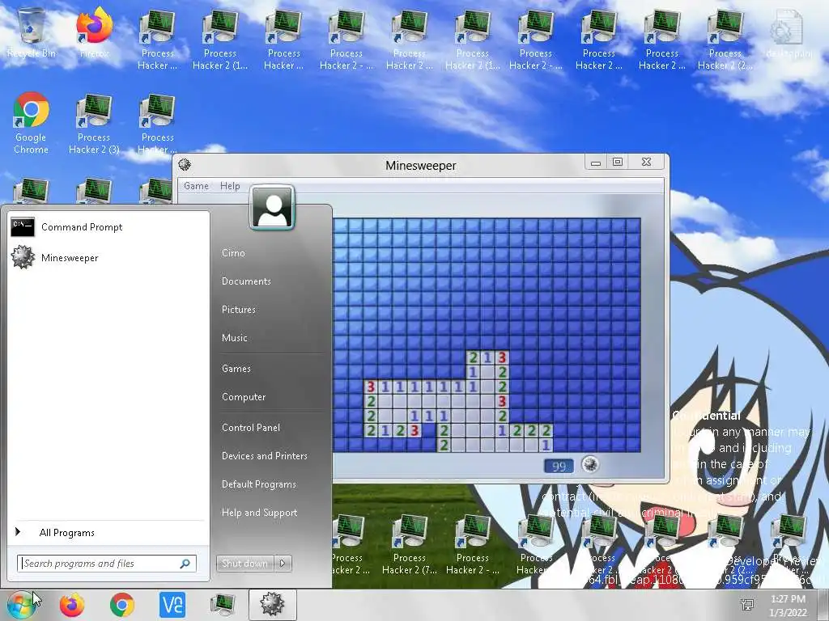Viewport: 829px width, 621px height.
Task: Open the Help menu in Minesweeper
Action: pos(230,186)
